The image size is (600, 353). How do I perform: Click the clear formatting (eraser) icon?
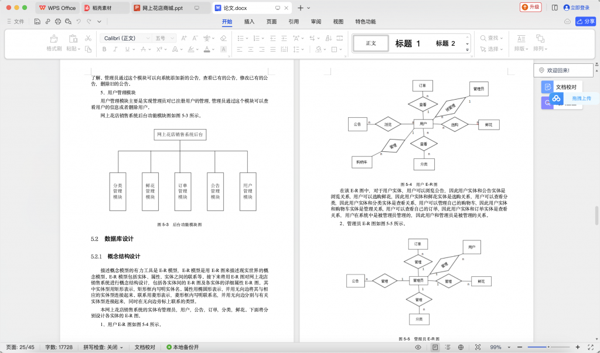(x=224, y=38)
